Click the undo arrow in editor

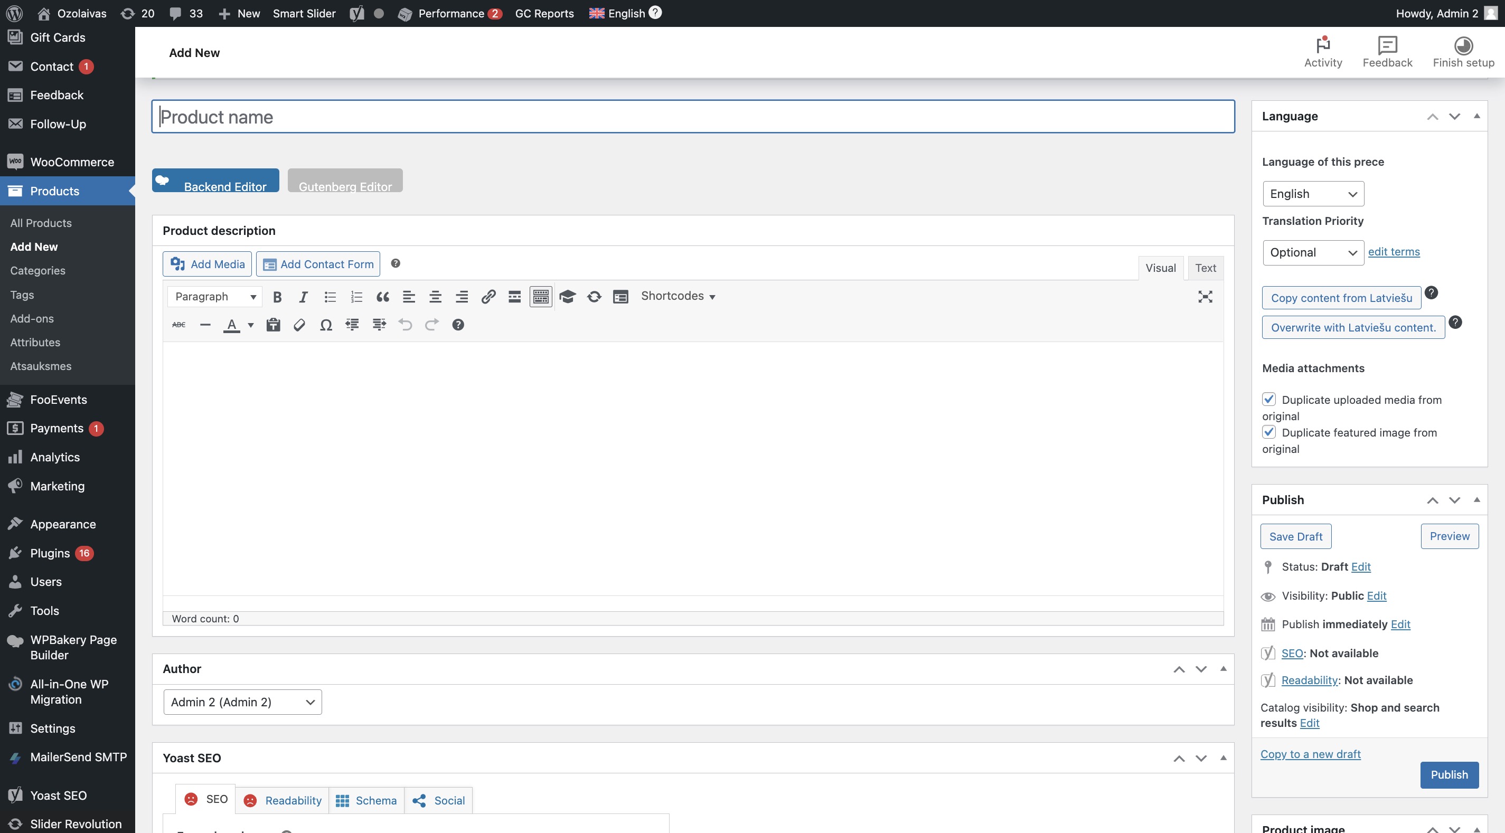[406, 325]
